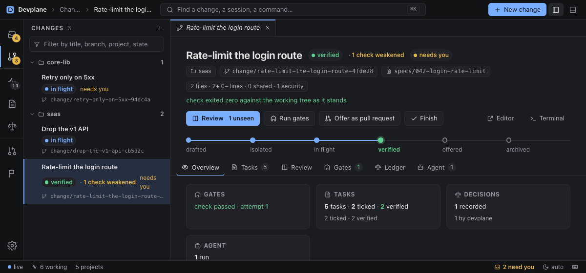Click 2 need you in status bar

pyautogui.click(x=515, y=267)
